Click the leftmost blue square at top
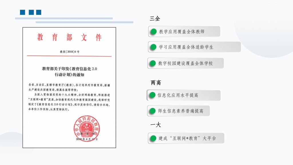The height and width of the screenshot is (165, 293). click(23, 12)
